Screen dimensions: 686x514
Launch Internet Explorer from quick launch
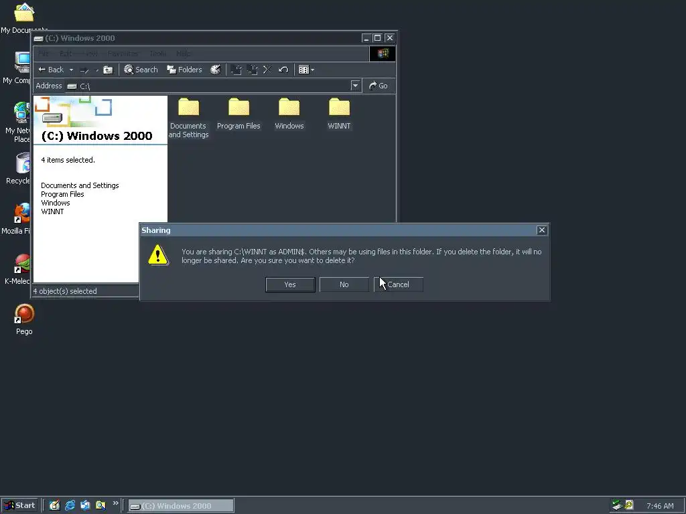[70, 506]
